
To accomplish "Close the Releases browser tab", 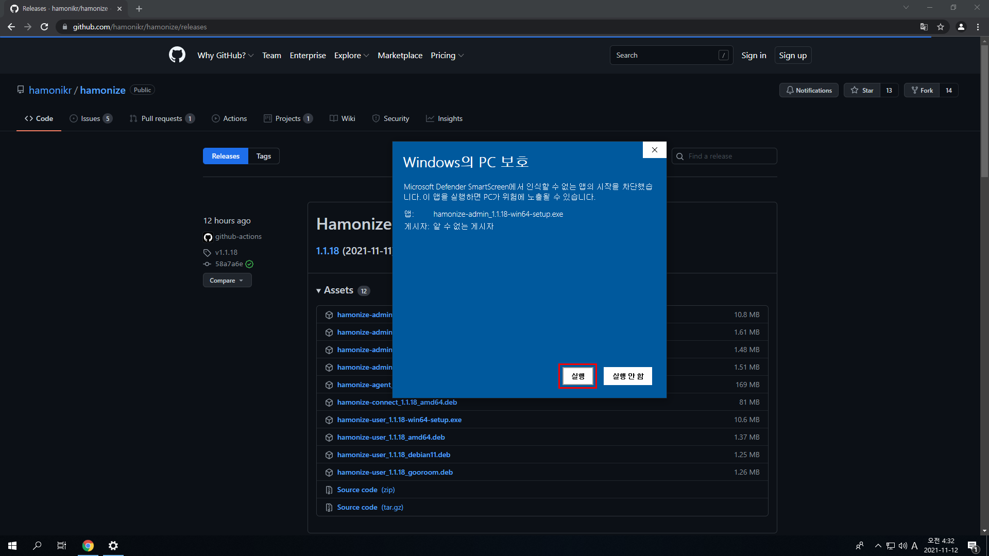I will click(x=120, y=9).
